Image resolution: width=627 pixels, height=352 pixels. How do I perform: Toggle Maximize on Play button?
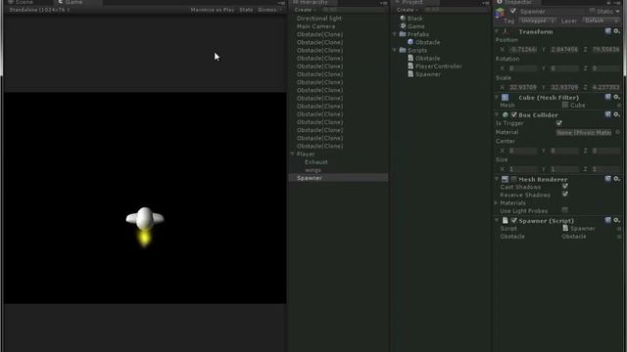[x=213, y=10]
